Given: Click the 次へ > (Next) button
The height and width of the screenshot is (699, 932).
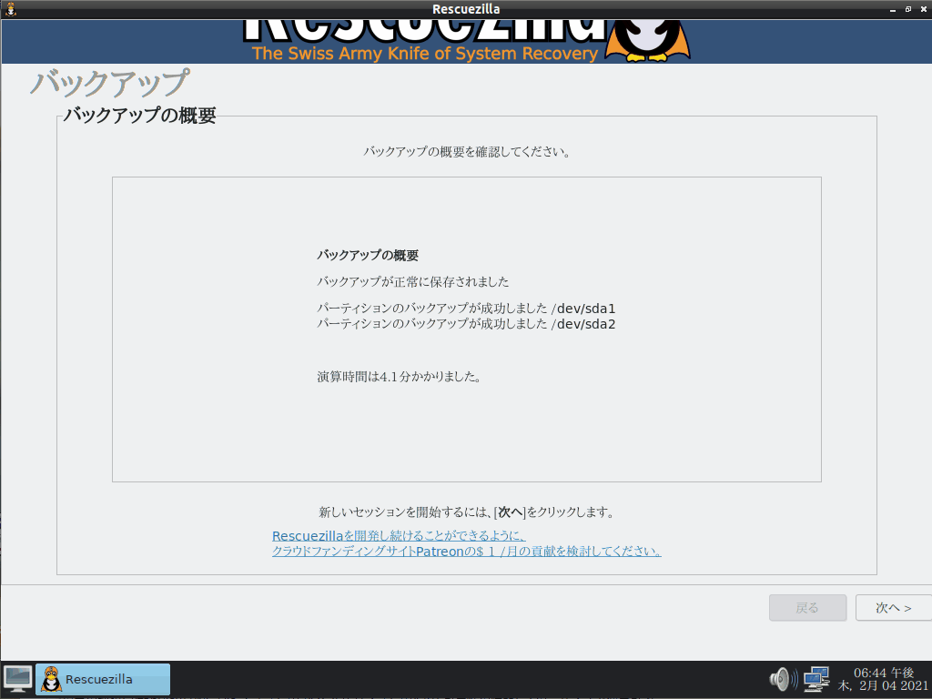Looking at the screenshot, I should (894, 607).
